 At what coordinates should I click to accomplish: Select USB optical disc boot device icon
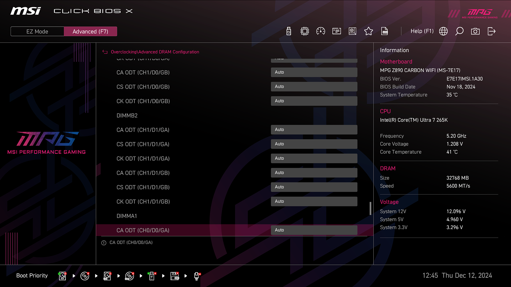click(130, 276)
